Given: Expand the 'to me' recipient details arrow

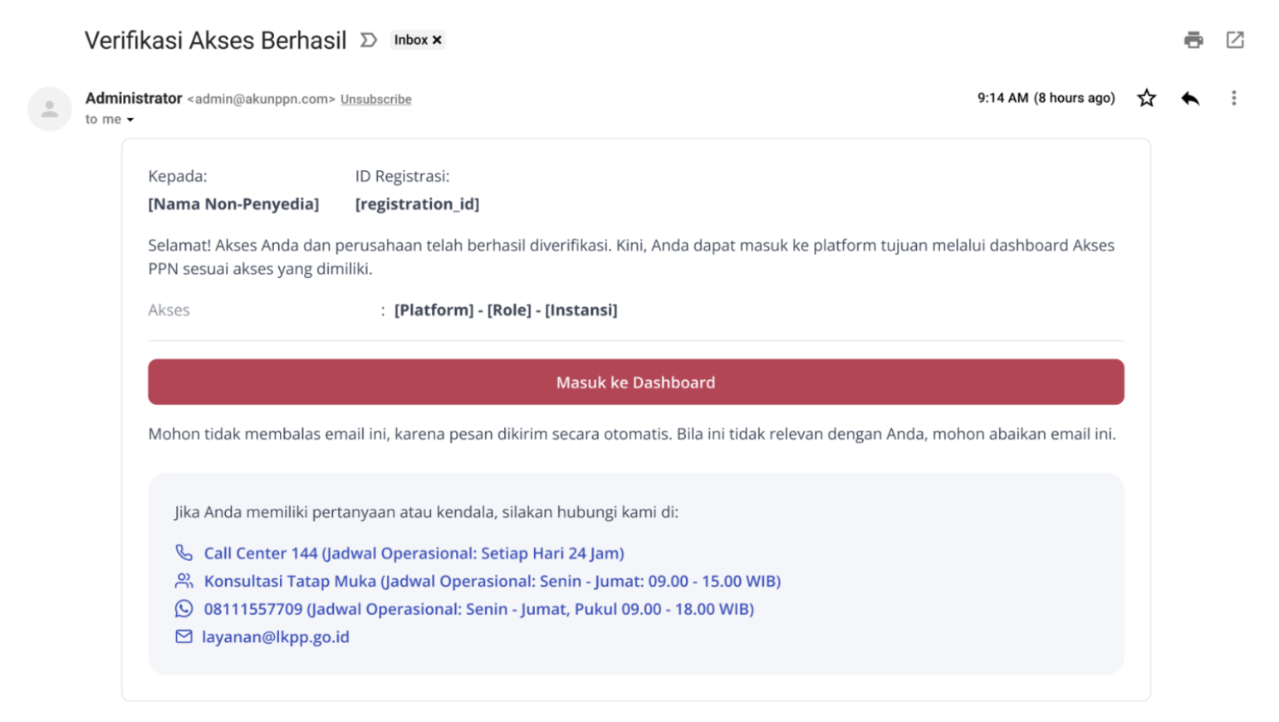Looking at the screenshot, I should 130,120.
